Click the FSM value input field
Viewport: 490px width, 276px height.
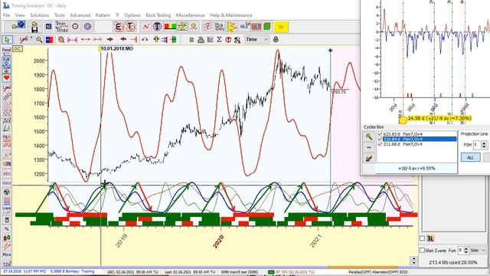pyautogui.click(x=477, y=145)
